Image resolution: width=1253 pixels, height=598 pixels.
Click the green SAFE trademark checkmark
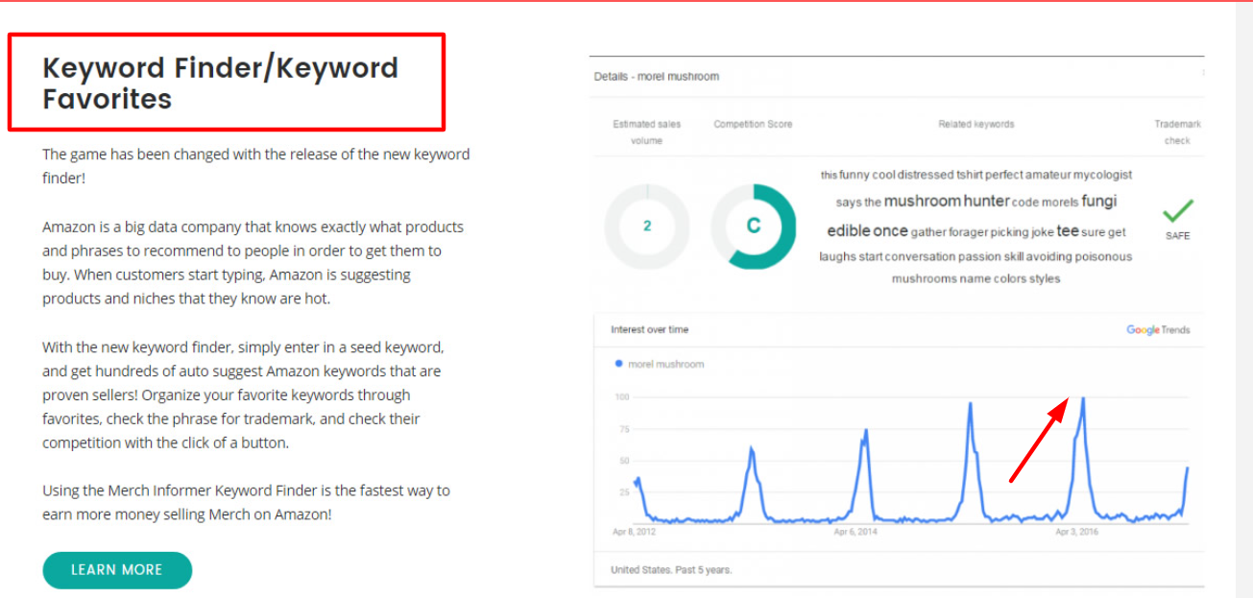pos(1178,211)
